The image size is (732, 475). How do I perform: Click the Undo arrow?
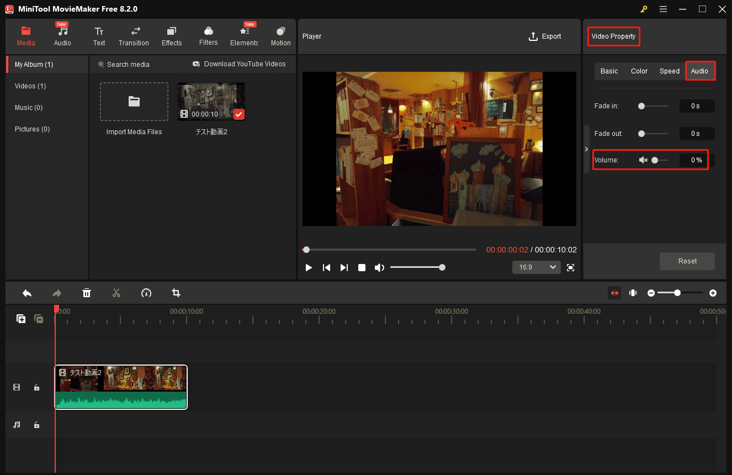click(27, 293)
